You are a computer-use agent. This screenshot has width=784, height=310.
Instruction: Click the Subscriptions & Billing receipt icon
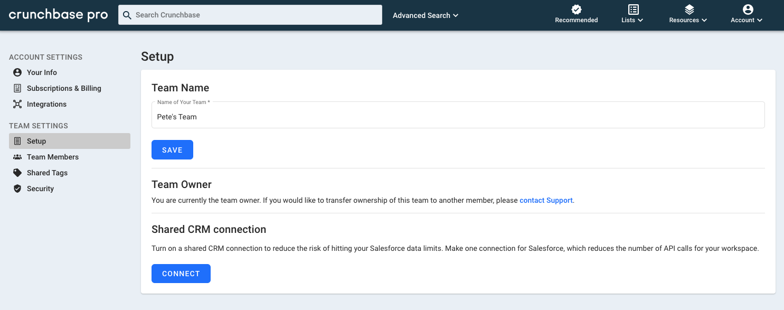click(17, 88)
